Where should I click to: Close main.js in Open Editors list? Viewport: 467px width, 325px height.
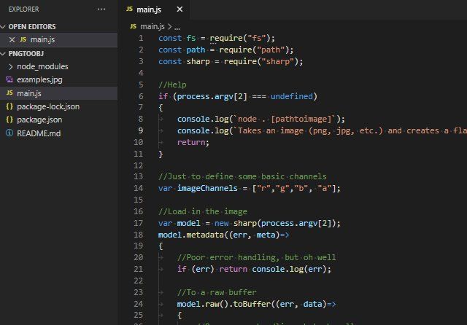[x=11, y=39]
